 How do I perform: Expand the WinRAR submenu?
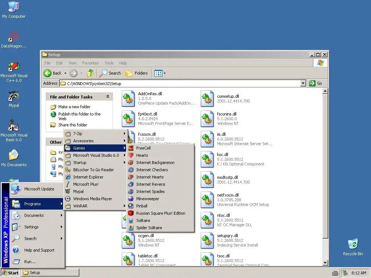pos(96,206)
